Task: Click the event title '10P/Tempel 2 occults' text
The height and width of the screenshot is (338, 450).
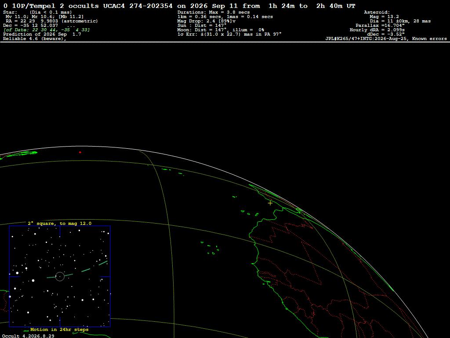Action: (55, 6)
